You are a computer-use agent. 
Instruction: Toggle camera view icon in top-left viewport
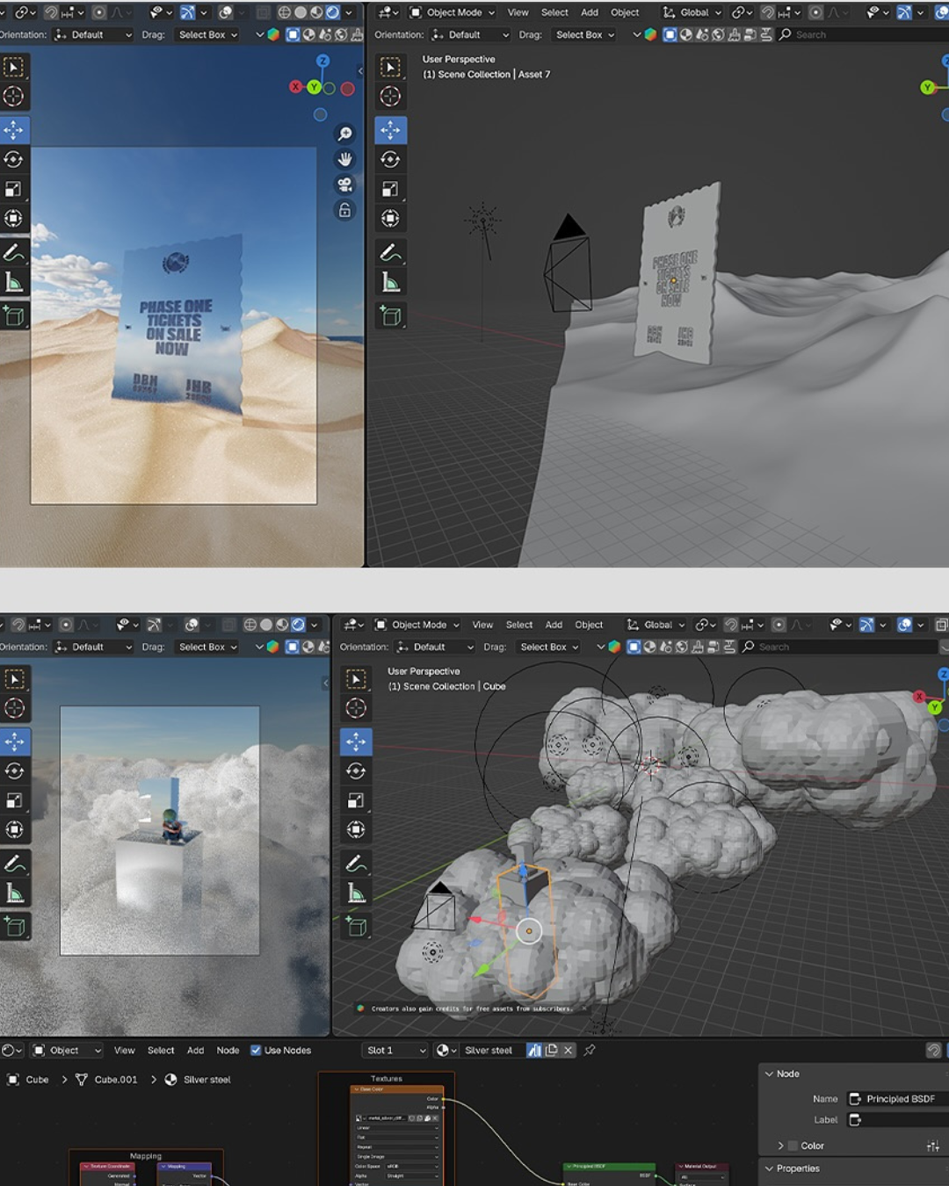click(344, 184)
